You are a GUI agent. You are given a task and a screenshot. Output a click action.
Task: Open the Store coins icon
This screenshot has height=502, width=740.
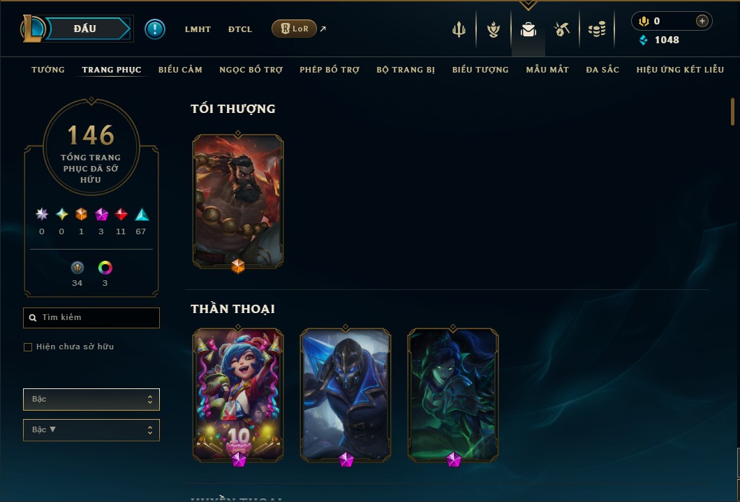(597, 30)
